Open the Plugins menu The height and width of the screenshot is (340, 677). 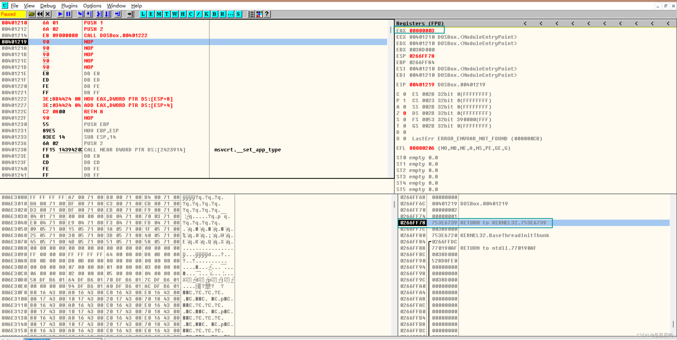(69, 6)
